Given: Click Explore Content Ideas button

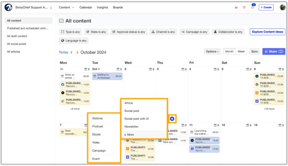Looking at the screenshot, I should [267, 32].
